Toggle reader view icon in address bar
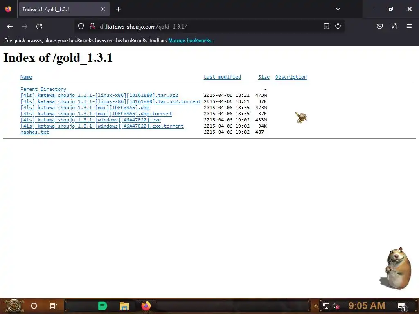Screen dimensions: 419x314 click(x=326, y=26)
